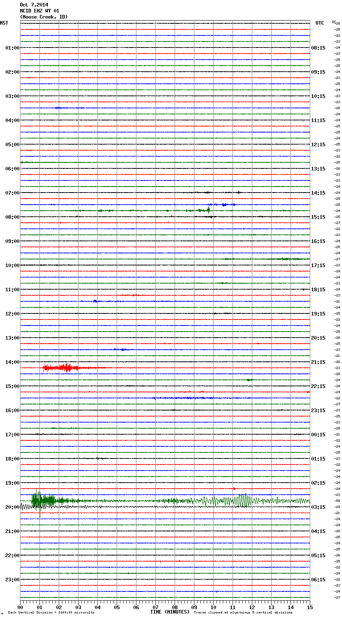Viewport: 342px width, 618px height.
Task: Click the 'DC' offset column header
Action: (334, 22)
